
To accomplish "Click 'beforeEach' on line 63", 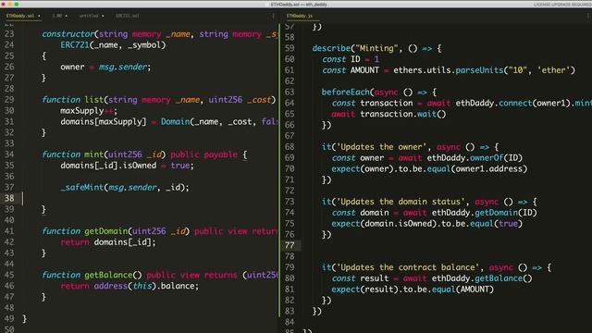I will (x=345, y=92).
